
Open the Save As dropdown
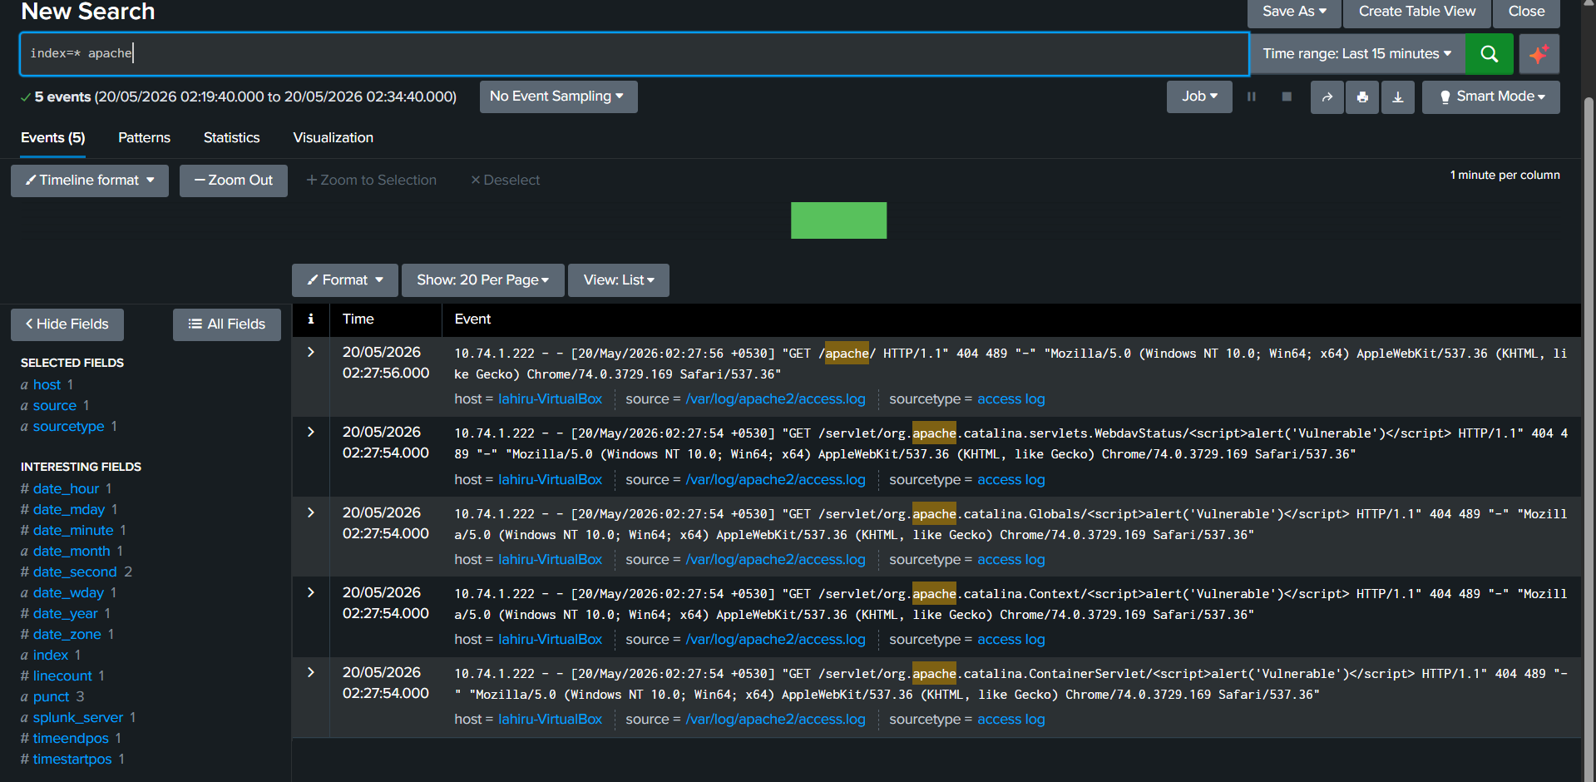(1294, 12)
